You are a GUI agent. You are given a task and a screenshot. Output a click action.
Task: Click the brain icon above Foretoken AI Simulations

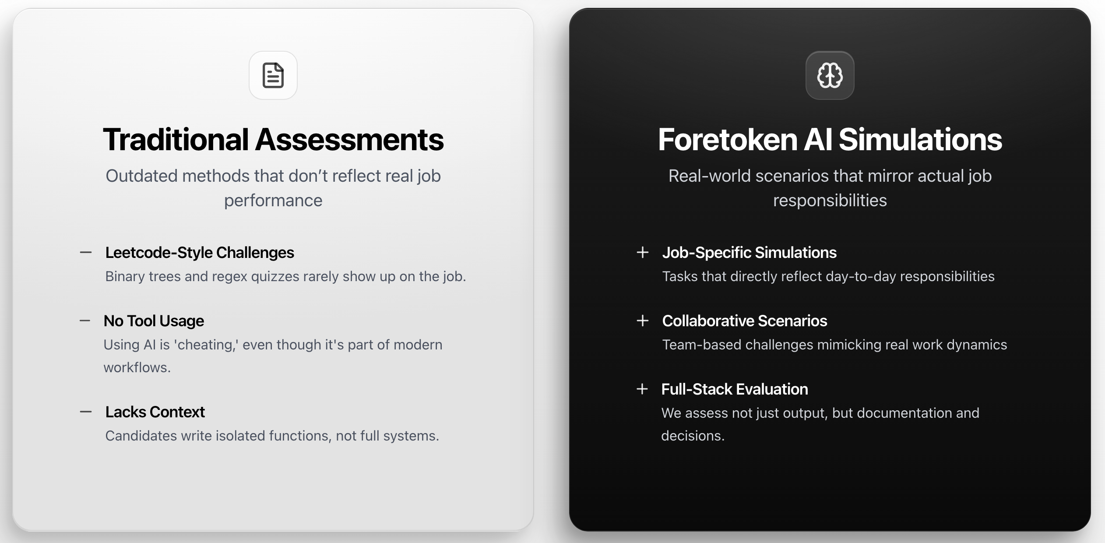click(x=830, y=75)
